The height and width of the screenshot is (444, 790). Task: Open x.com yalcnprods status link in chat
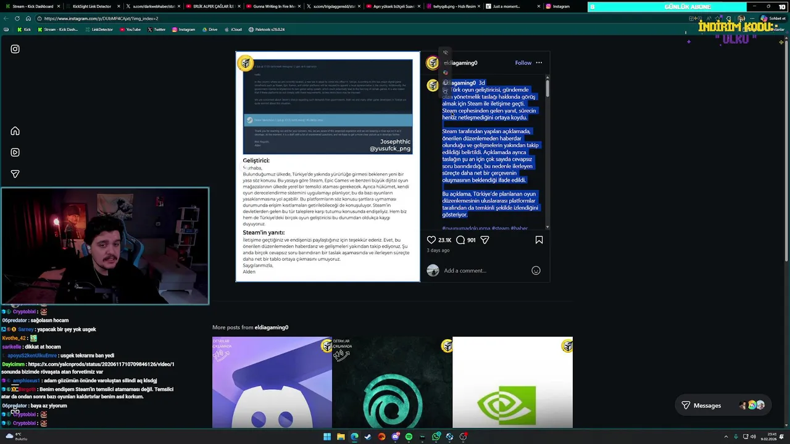pyautogui.click(x=101, y=364)
